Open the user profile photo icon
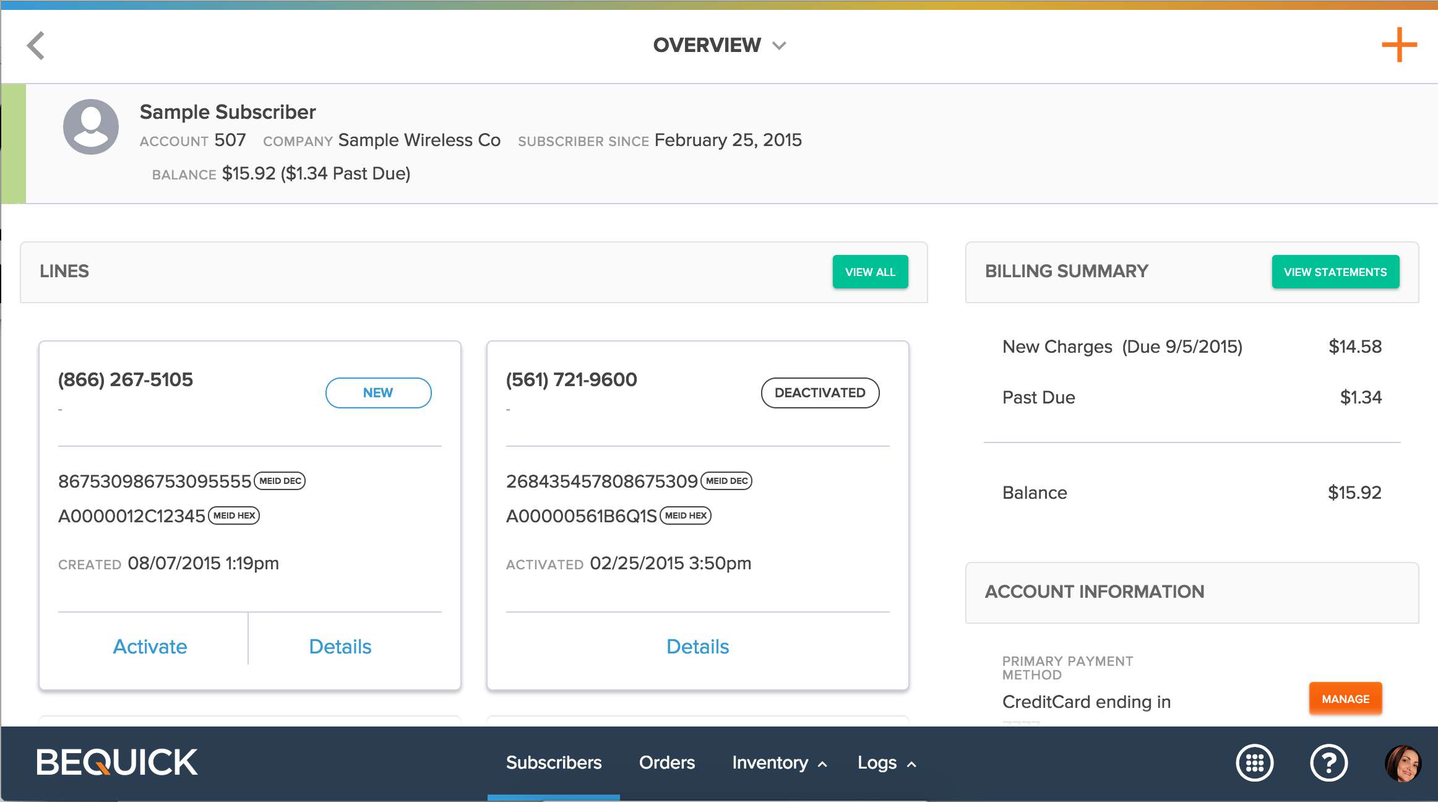 pyautogui.click(x=1403, y=762)
